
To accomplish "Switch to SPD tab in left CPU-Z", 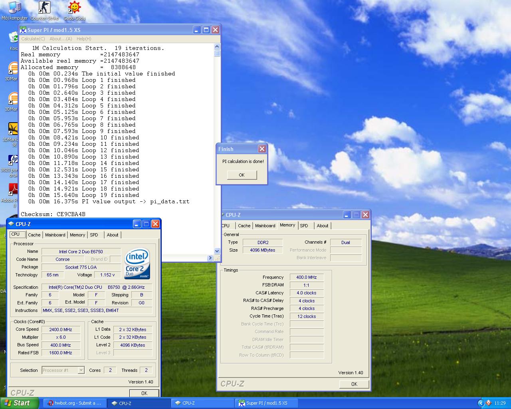I will click(x=94, y=235).
